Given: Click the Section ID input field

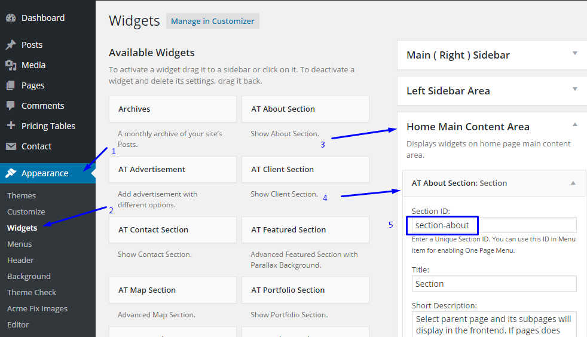Looking at the screenshot, I should pyautogui.click(x=494, y=225).
